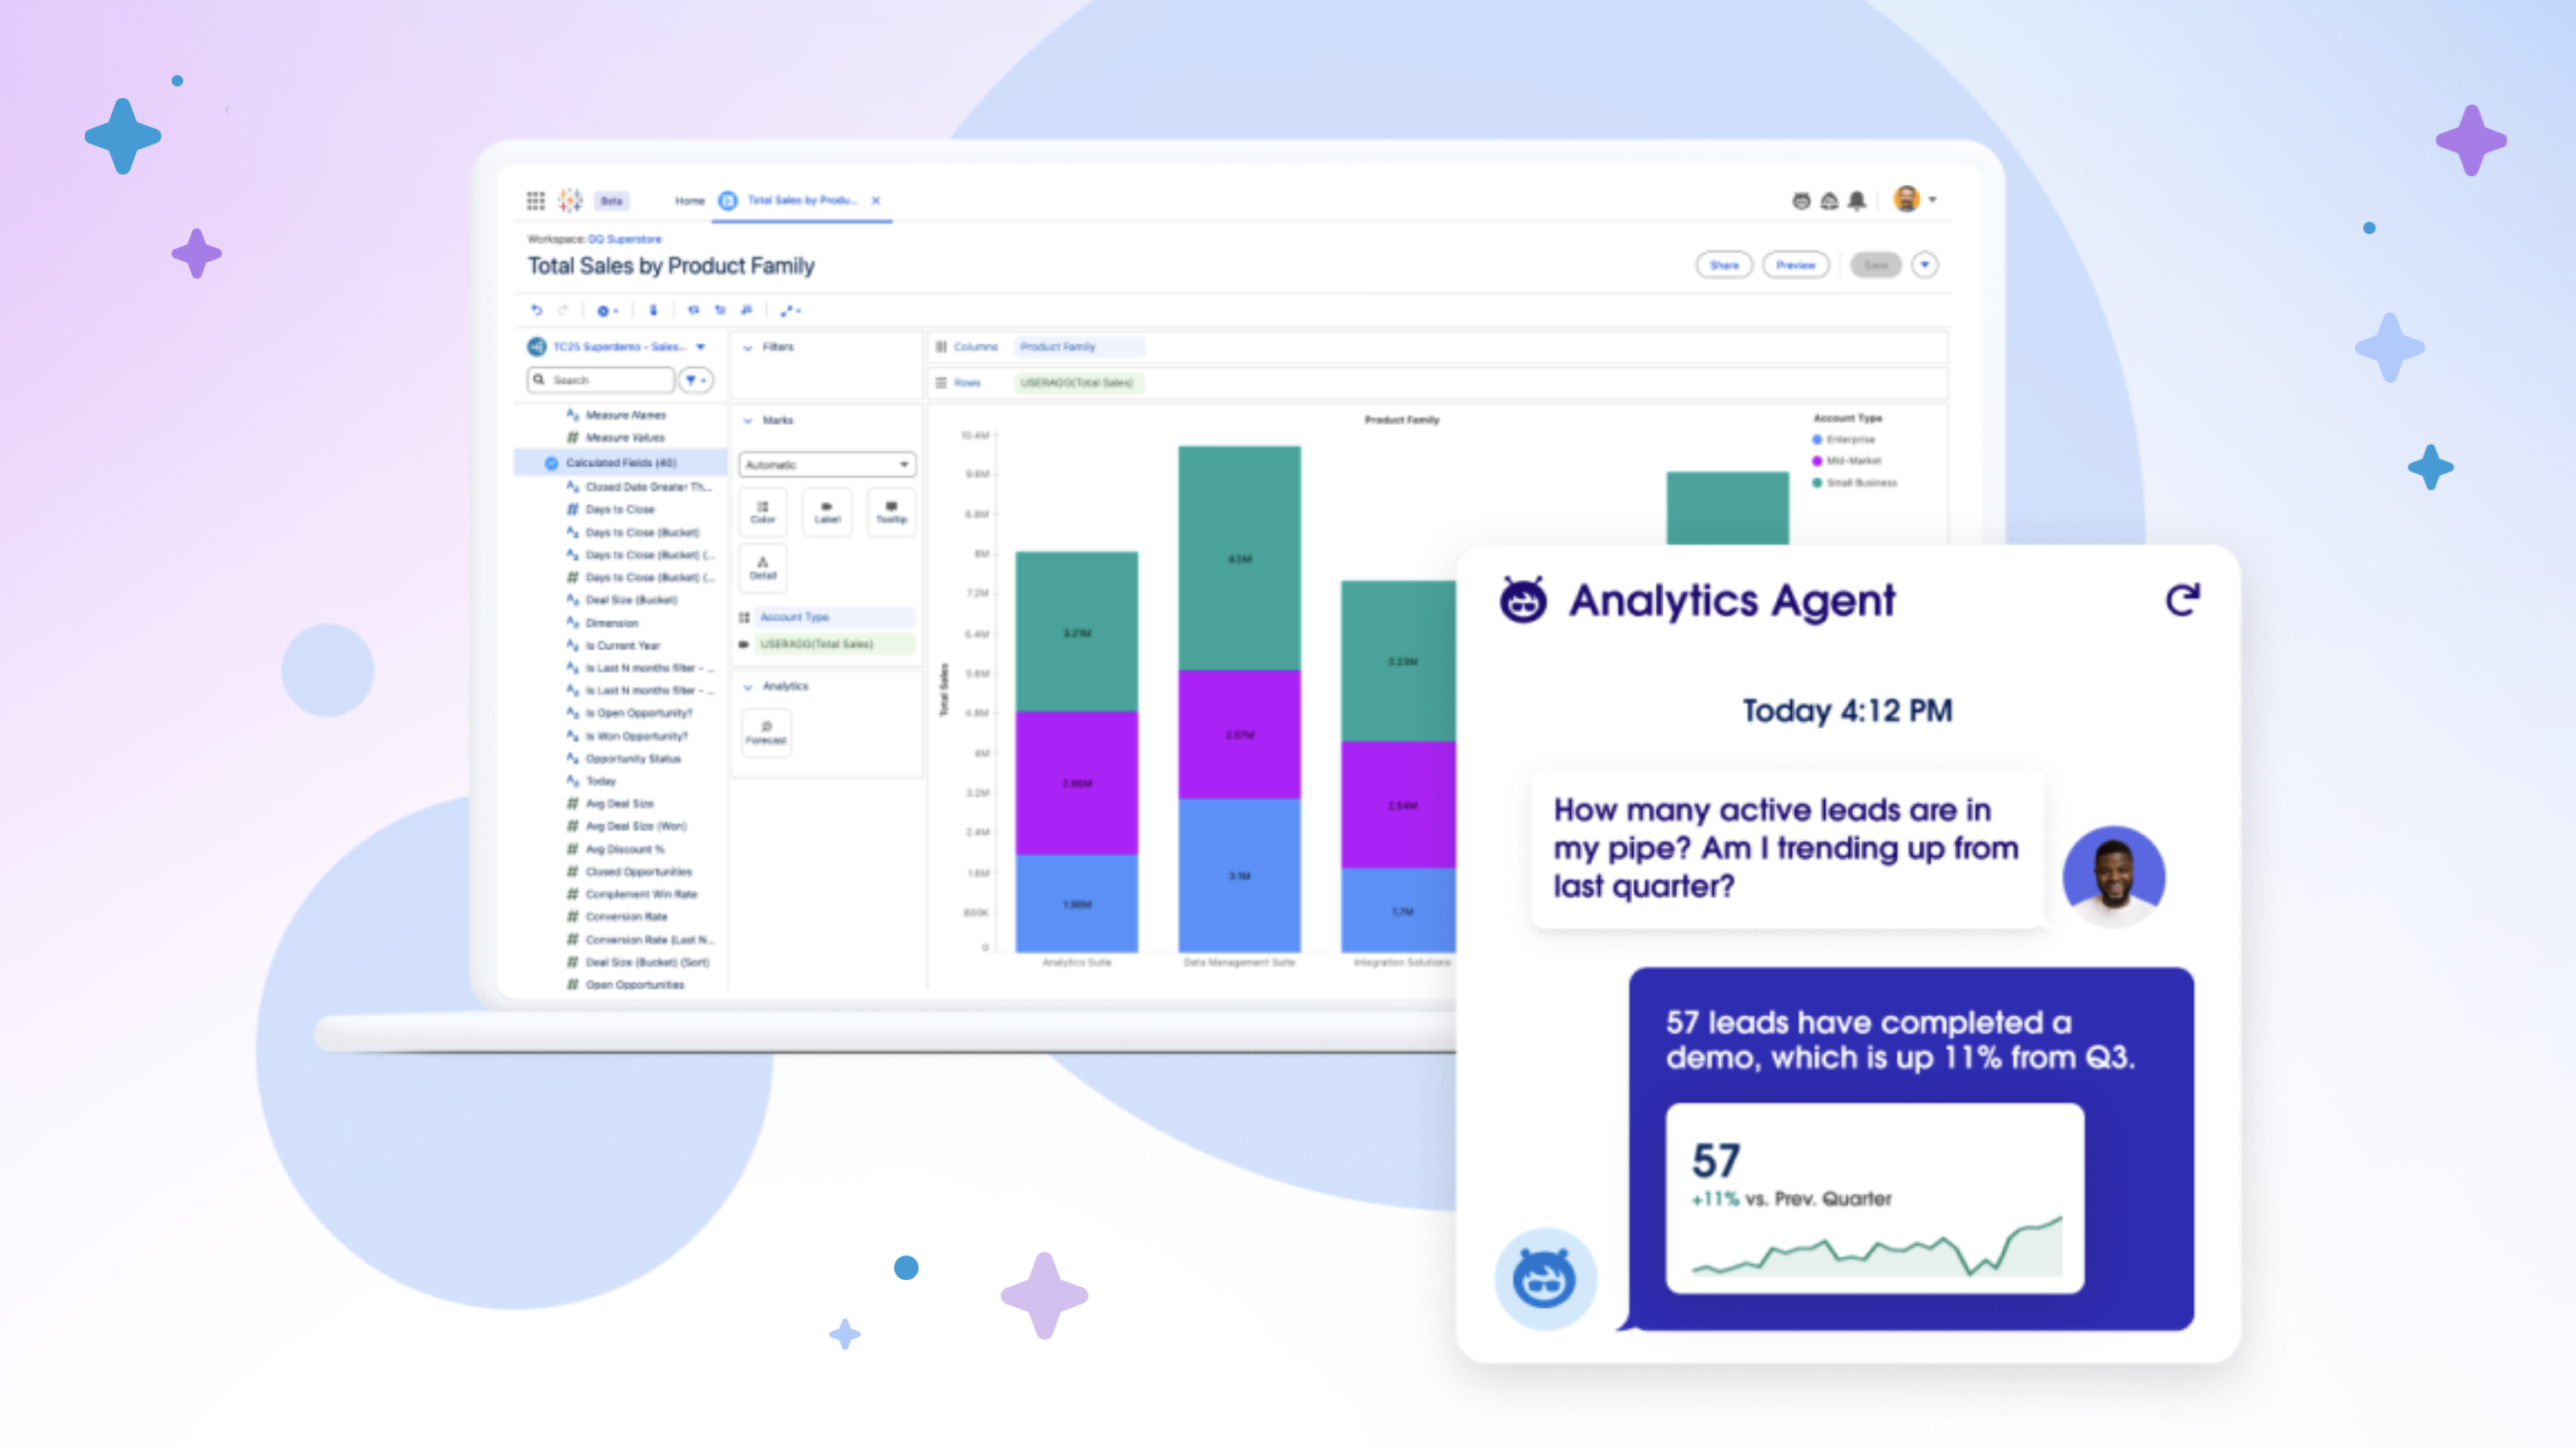Collapse the Filters section chevron

click(748, 348)
